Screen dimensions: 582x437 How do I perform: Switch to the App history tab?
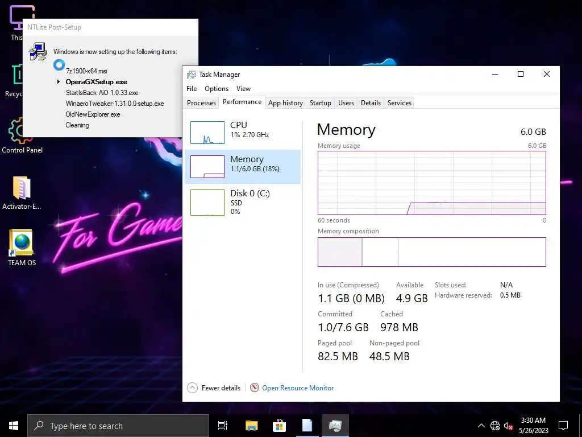point(285,103)
